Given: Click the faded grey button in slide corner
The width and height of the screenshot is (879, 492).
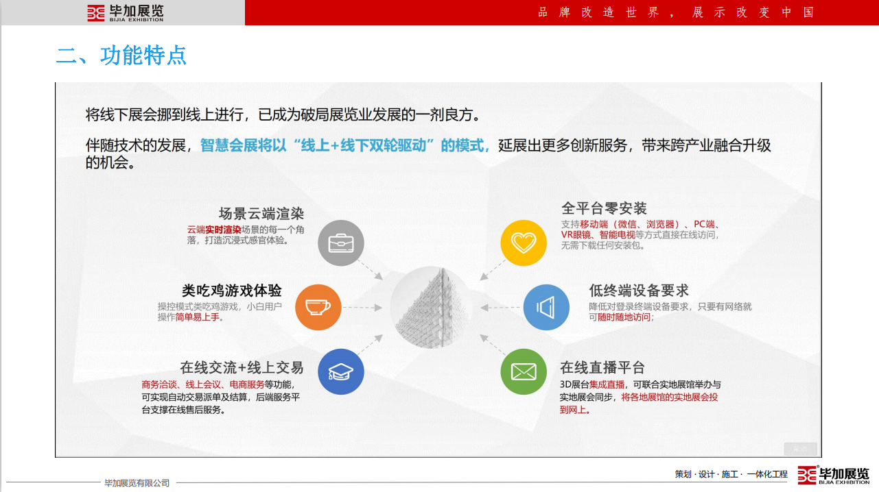Looking at the screenshot, I should 800,450.
